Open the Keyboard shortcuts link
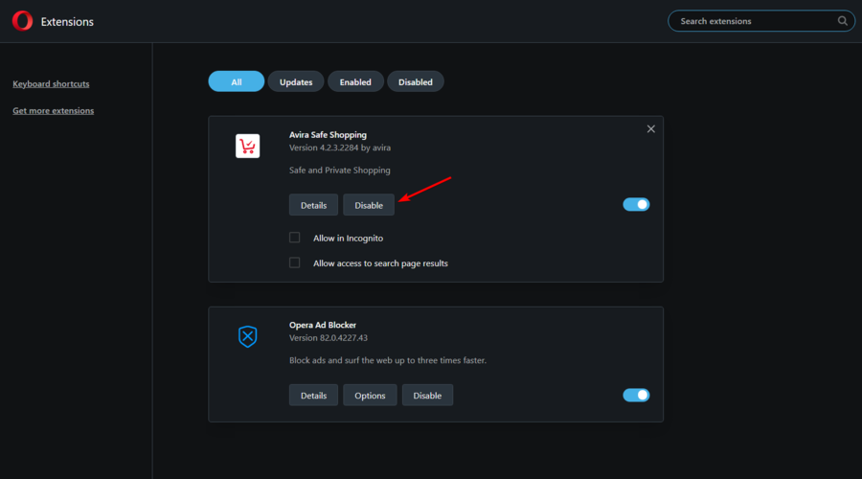This screenshot has height=479, width=862. (x=51, y=83)
